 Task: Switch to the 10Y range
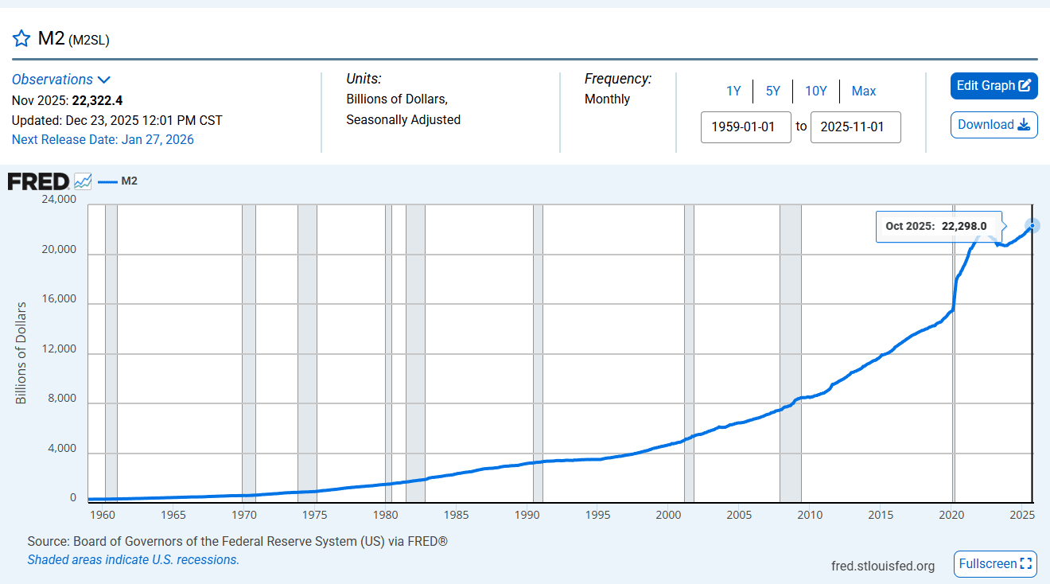816,91
